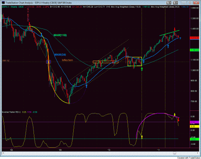Click the '1,000.00' price axis label
This screenshot has width=201, height=159.
tap(195, 70)
